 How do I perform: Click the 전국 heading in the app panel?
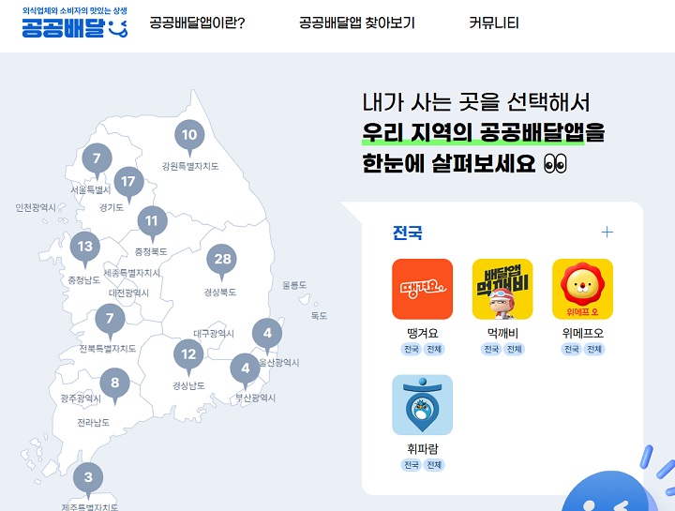(408, 233)
